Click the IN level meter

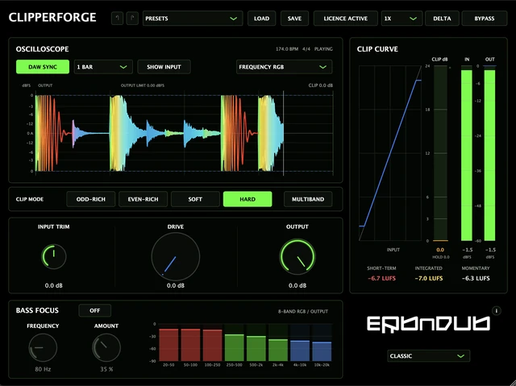467,153
